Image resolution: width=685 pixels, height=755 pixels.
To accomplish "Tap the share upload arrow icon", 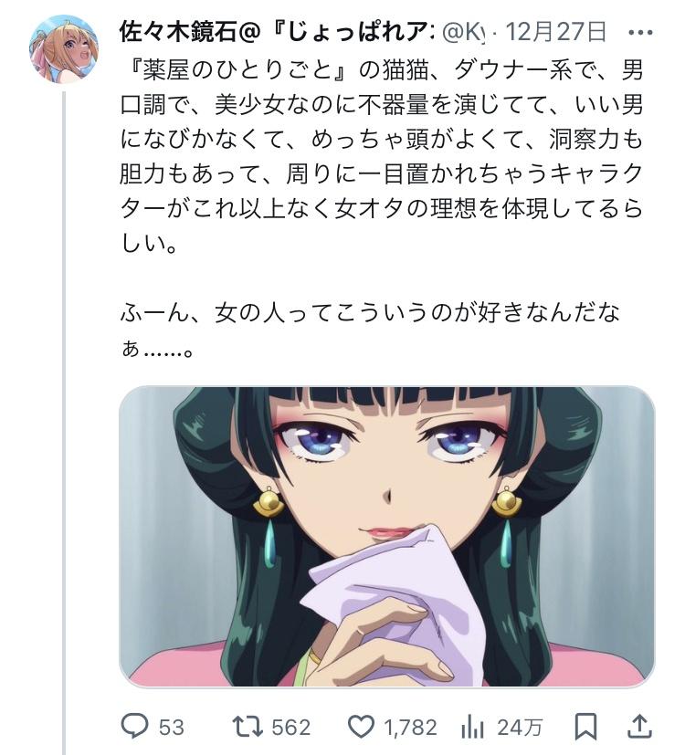I will (640, 726).
